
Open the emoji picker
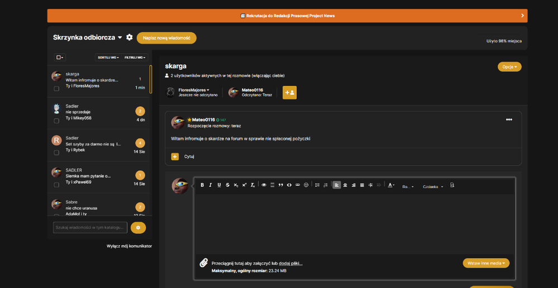pyautogui.click(x=306, y=185)
